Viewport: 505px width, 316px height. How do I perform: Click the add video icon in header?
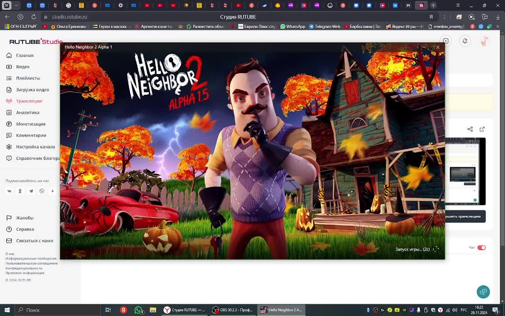click(x=446, y=41)
